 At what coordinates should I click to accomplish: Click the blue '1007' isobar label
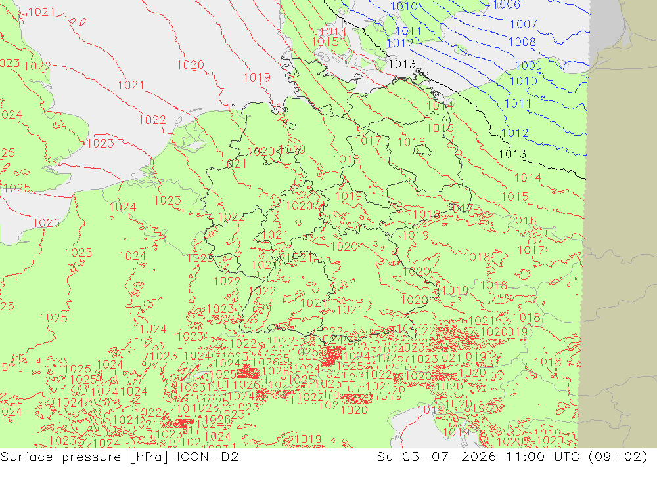point(524,24)
